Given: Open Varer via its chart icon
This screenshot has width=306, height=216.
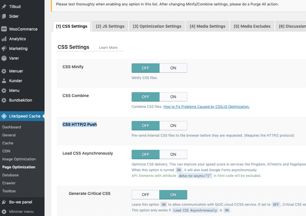Looking at the screenshot, I should (x=4, y=58).
